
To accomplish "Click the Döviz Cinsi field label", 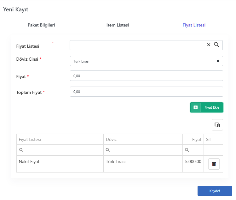I will point(27,59).
